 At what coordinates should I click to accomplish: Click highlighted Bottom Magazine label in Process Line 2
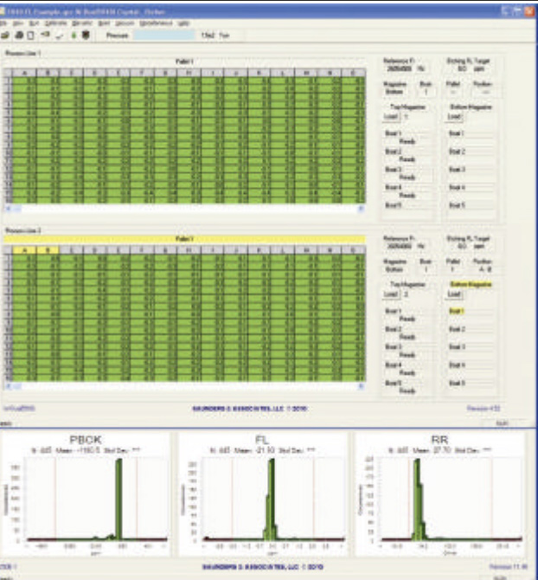(471, 284)
